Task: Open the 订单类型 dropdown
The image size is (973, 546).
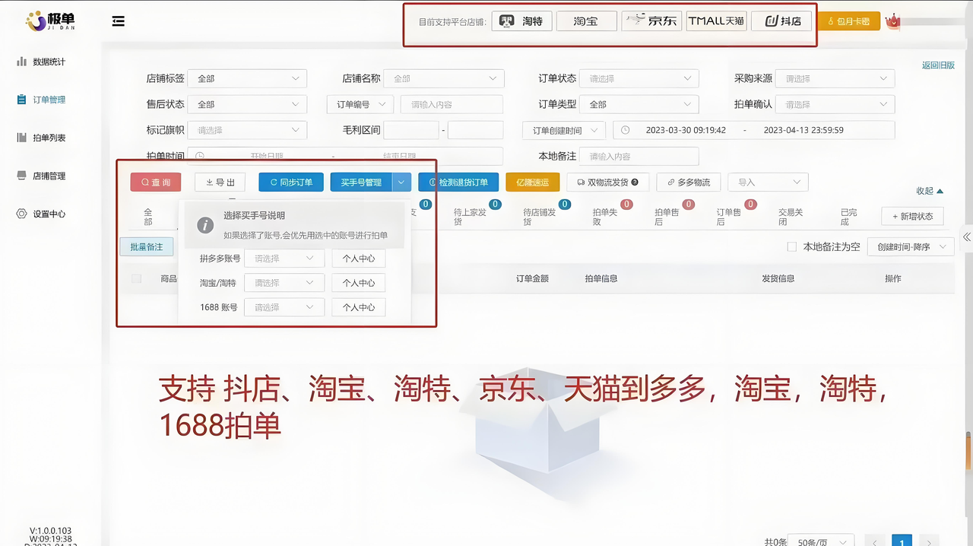Action: pyautogui.click(x=639, y=104)
